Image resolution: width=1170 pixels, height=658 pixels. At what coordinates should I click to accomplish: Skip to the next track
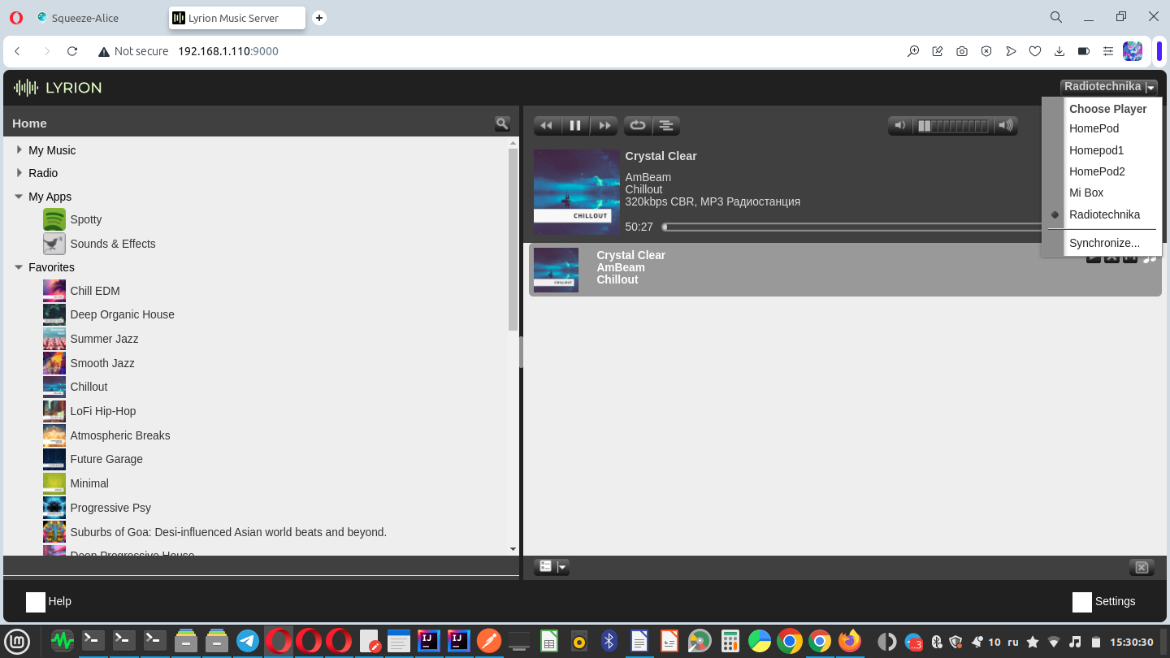(x=604, y=125)
